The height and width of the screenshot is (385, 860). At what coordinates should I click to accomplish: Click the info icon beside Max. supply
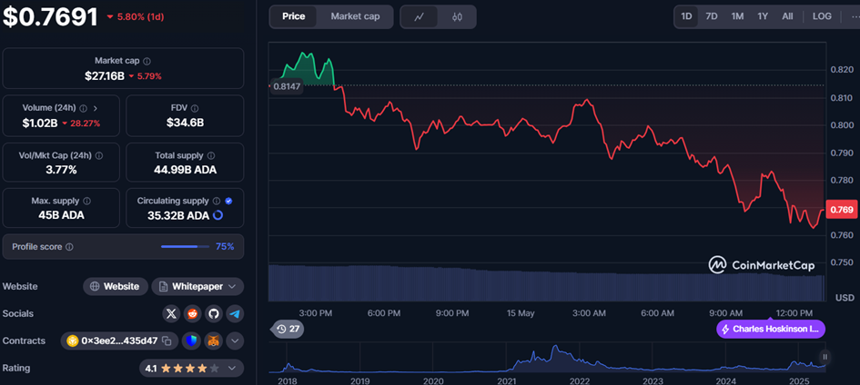(86, 202)
